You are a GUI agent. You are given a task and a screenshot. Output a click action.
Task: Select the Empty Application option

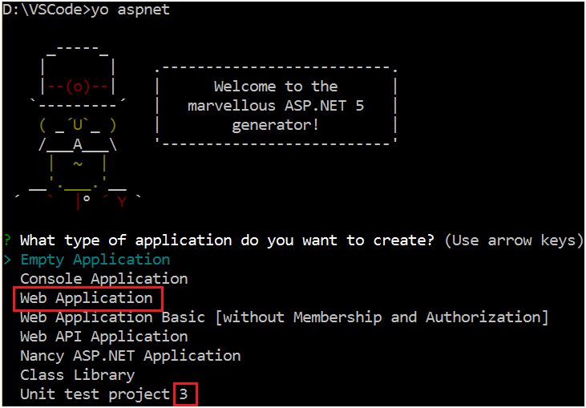coord(95,260)
